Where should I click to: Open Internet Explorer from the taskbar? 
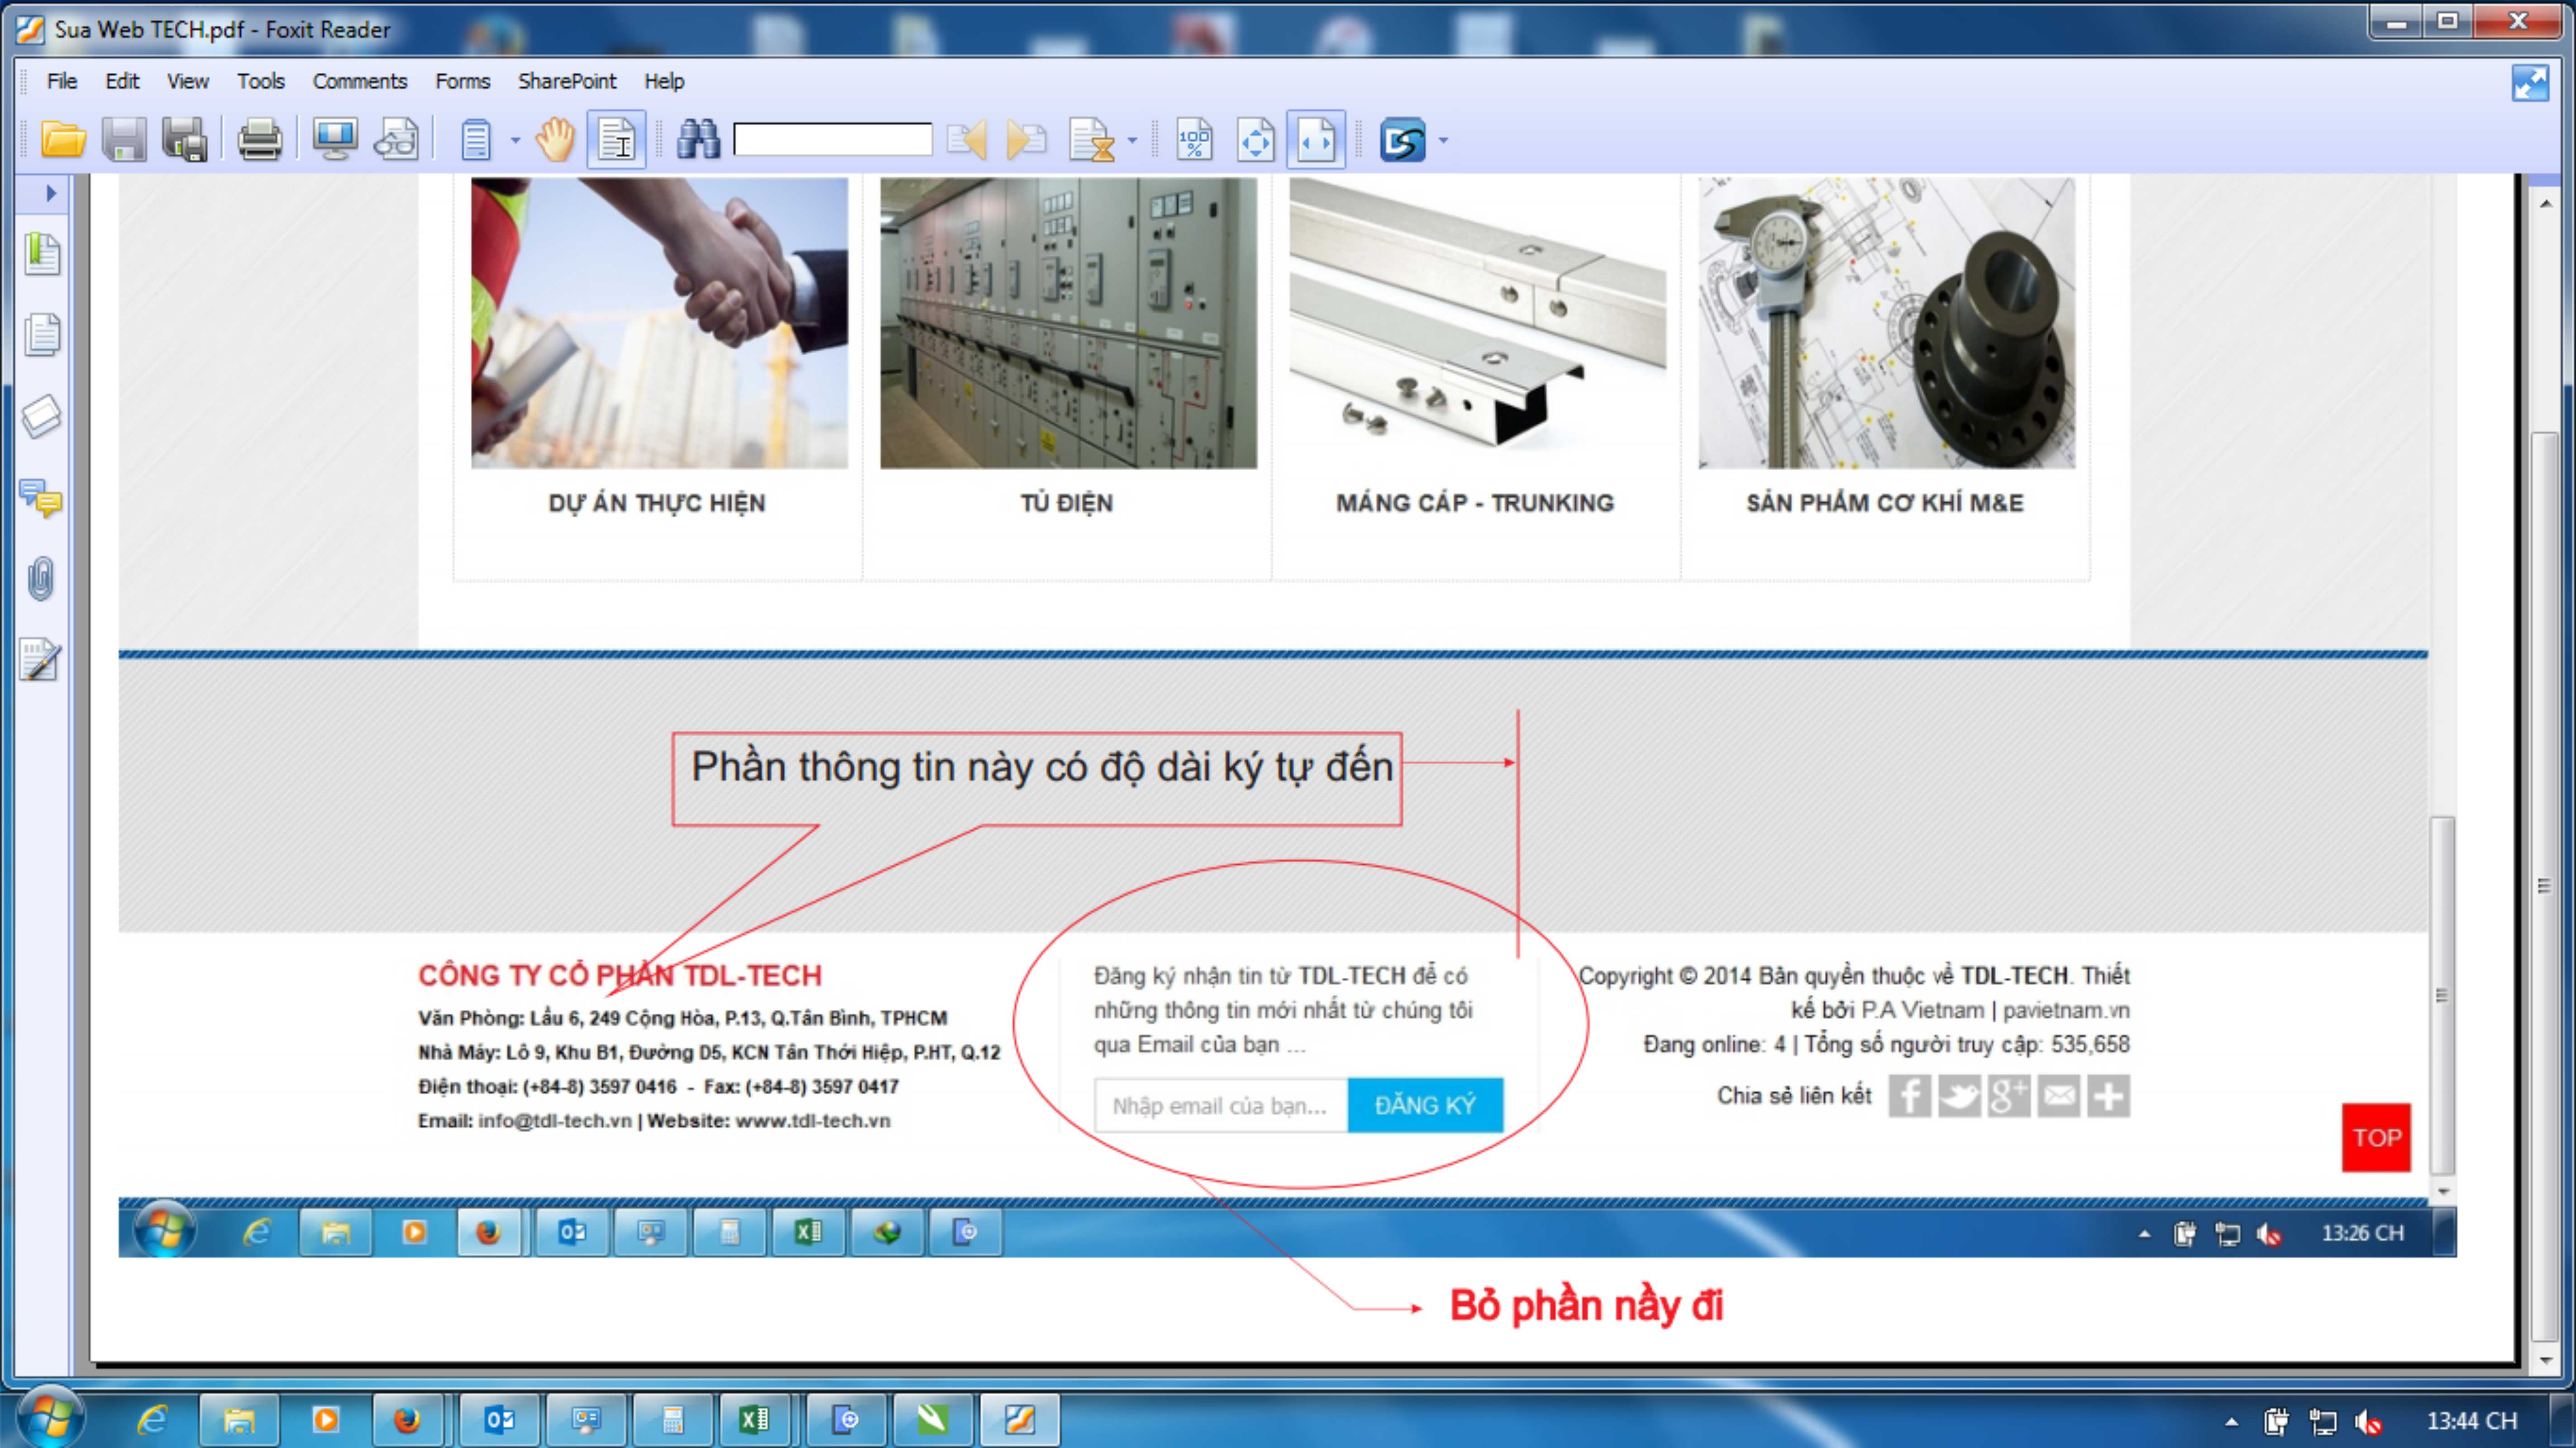point(152,1420)
